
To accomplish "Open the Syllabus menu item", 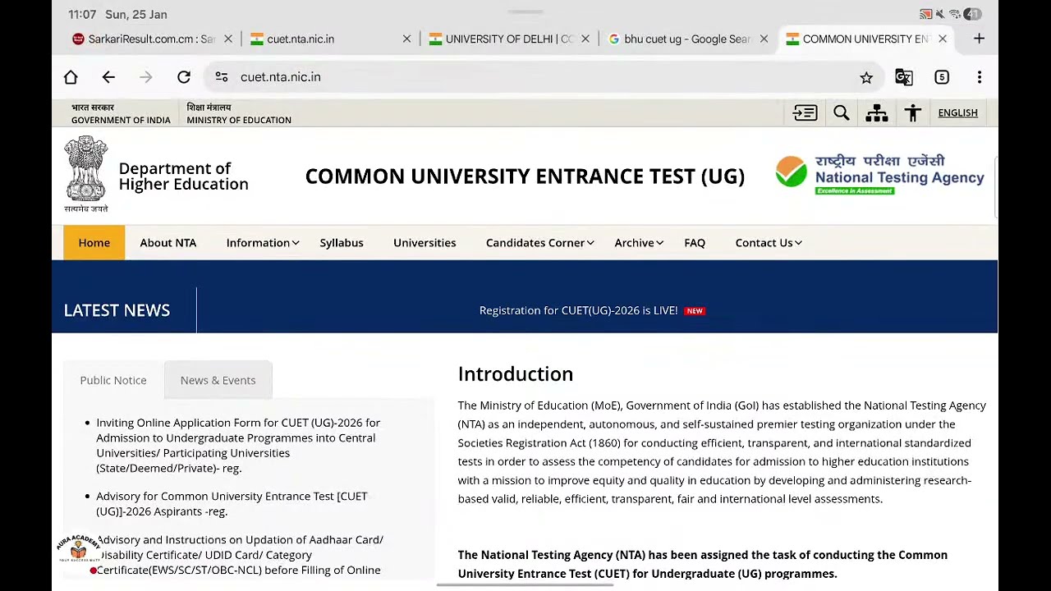I will [342, 243].
